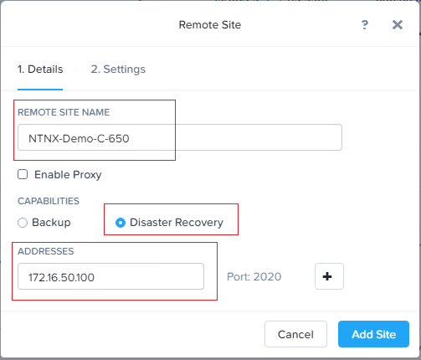Select the Backup radio button
421x360 pixels.
coord(23,223)
